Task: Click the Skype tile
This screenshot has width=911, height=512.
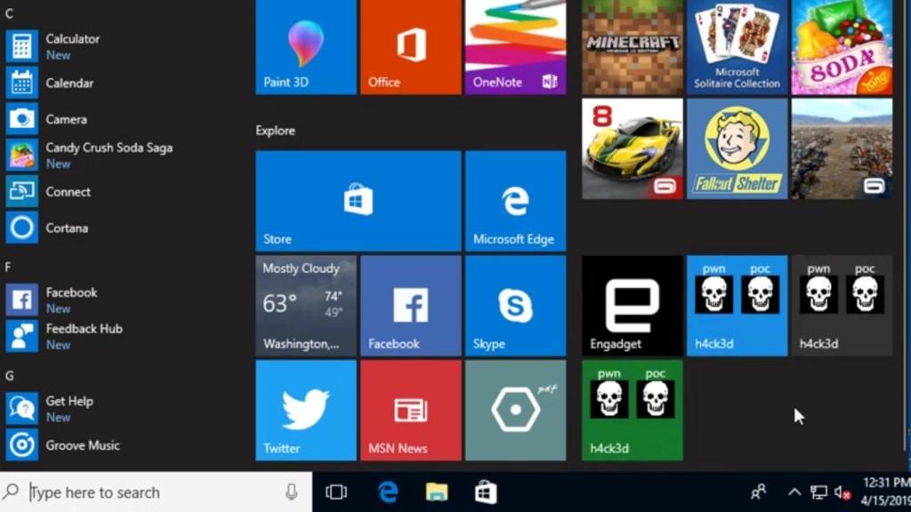Action: point(515,306)
